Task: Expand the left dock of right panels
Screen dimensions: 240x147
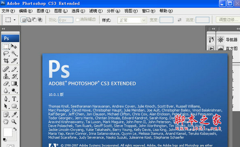Action: (214, 28)
